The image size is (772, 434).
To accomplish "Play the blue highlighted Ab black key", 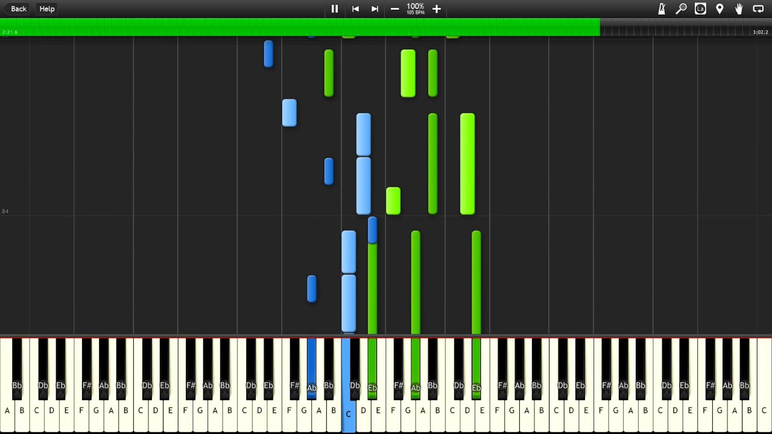I will 311,368.
